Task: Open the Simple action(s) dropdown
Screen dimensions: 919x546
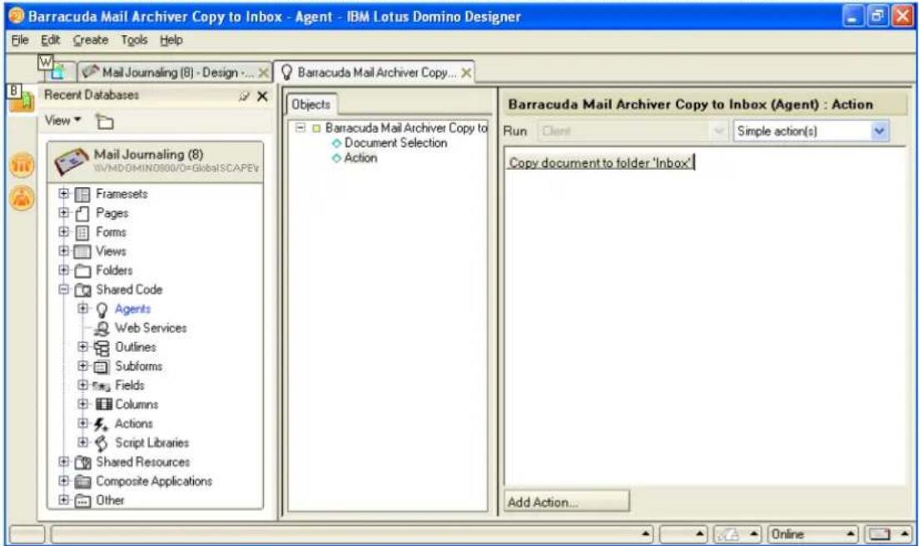Action: coord(879,132)
